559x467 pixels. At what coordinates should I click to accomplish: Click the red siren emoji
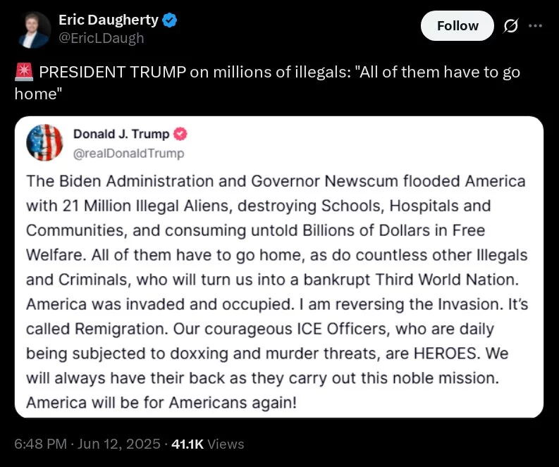pos(24,72)
